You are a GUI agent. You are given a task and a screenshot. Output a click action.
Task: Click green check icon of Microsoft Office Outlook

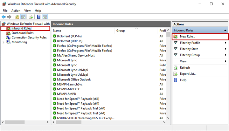tap(54, 79)
